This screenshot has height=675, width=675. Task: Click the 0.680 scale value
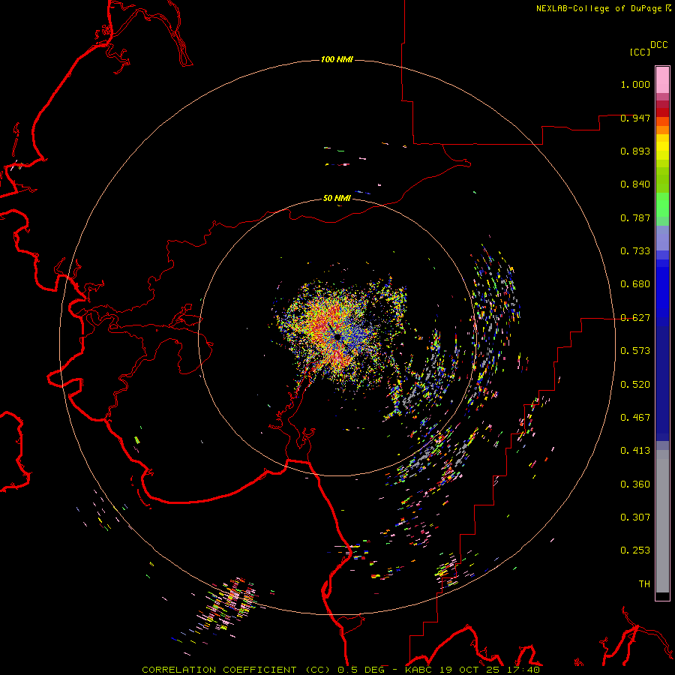[x=635, y=284]
